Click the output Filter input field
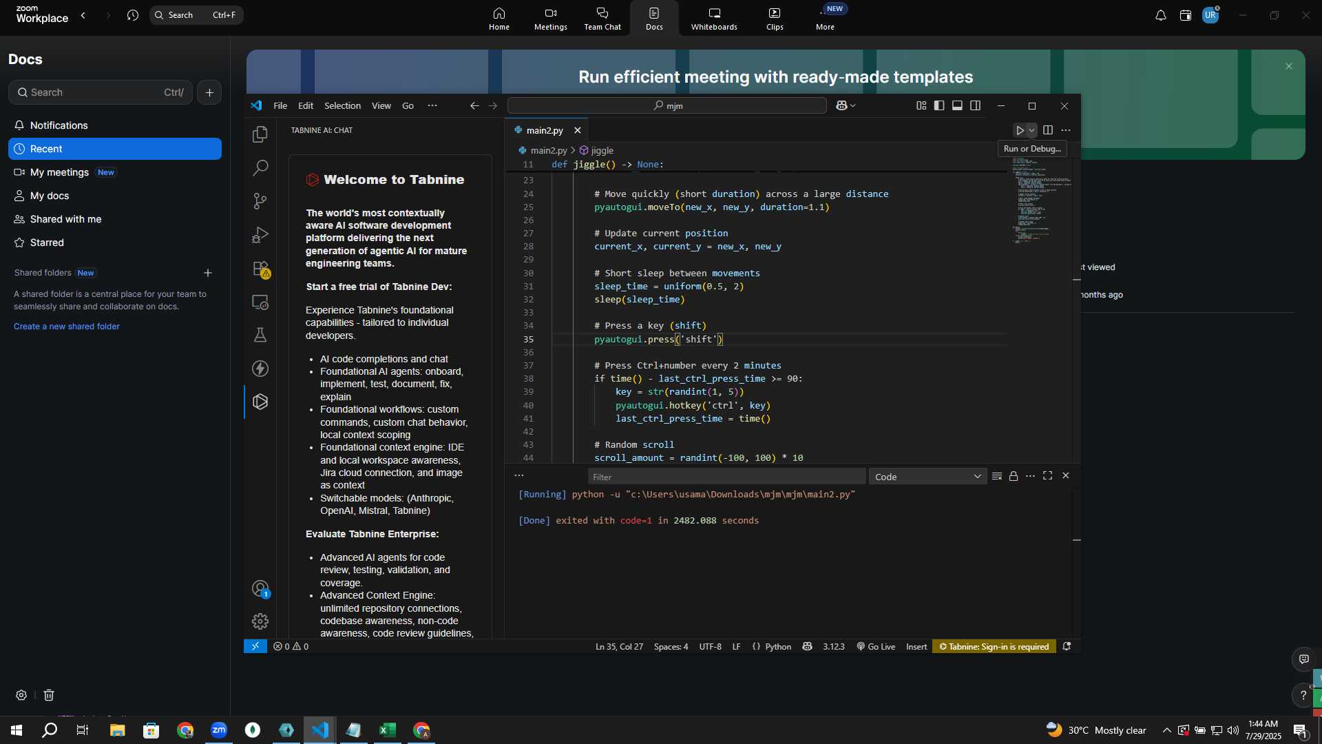 pyautogui.click(x=726, y=477)
